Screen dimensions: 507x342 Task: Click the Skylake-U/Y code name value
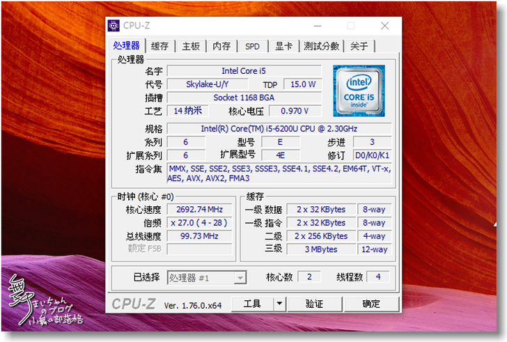coord(208,84)
